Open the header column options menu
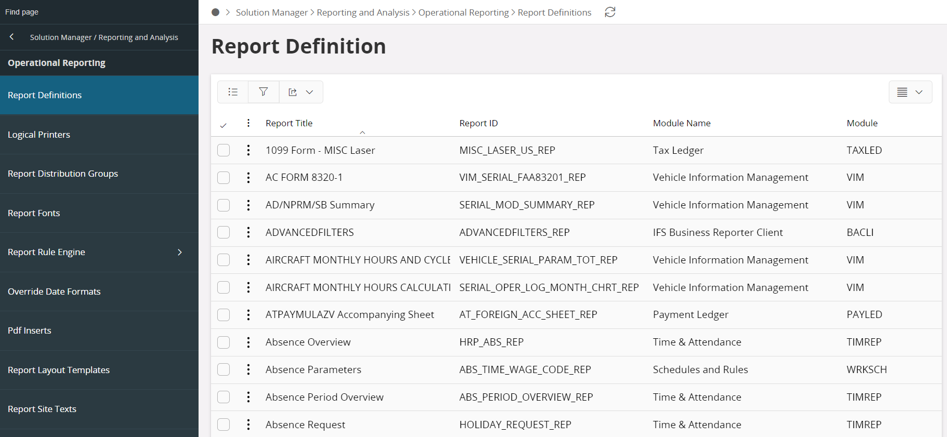Viewport: 947px width, 437px height. [x=248, y=123]
